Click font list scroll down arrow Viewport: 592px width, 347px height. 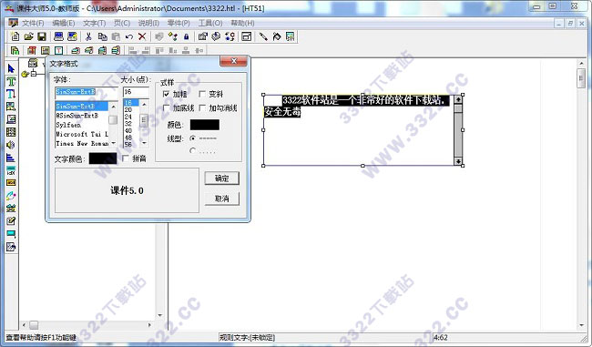coord(113,143)
